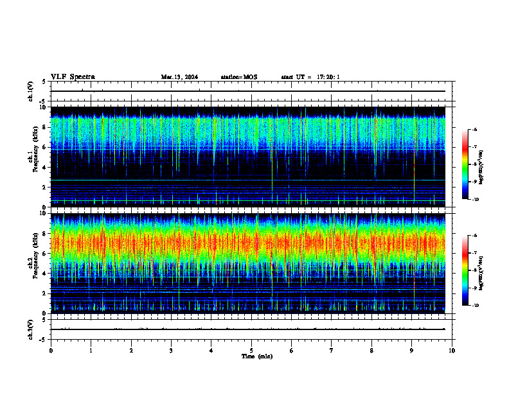Viewport: 509px width, 393px height.
Task: Click the ch.1 spectrogram panel
Action: (x=248, y=157)
